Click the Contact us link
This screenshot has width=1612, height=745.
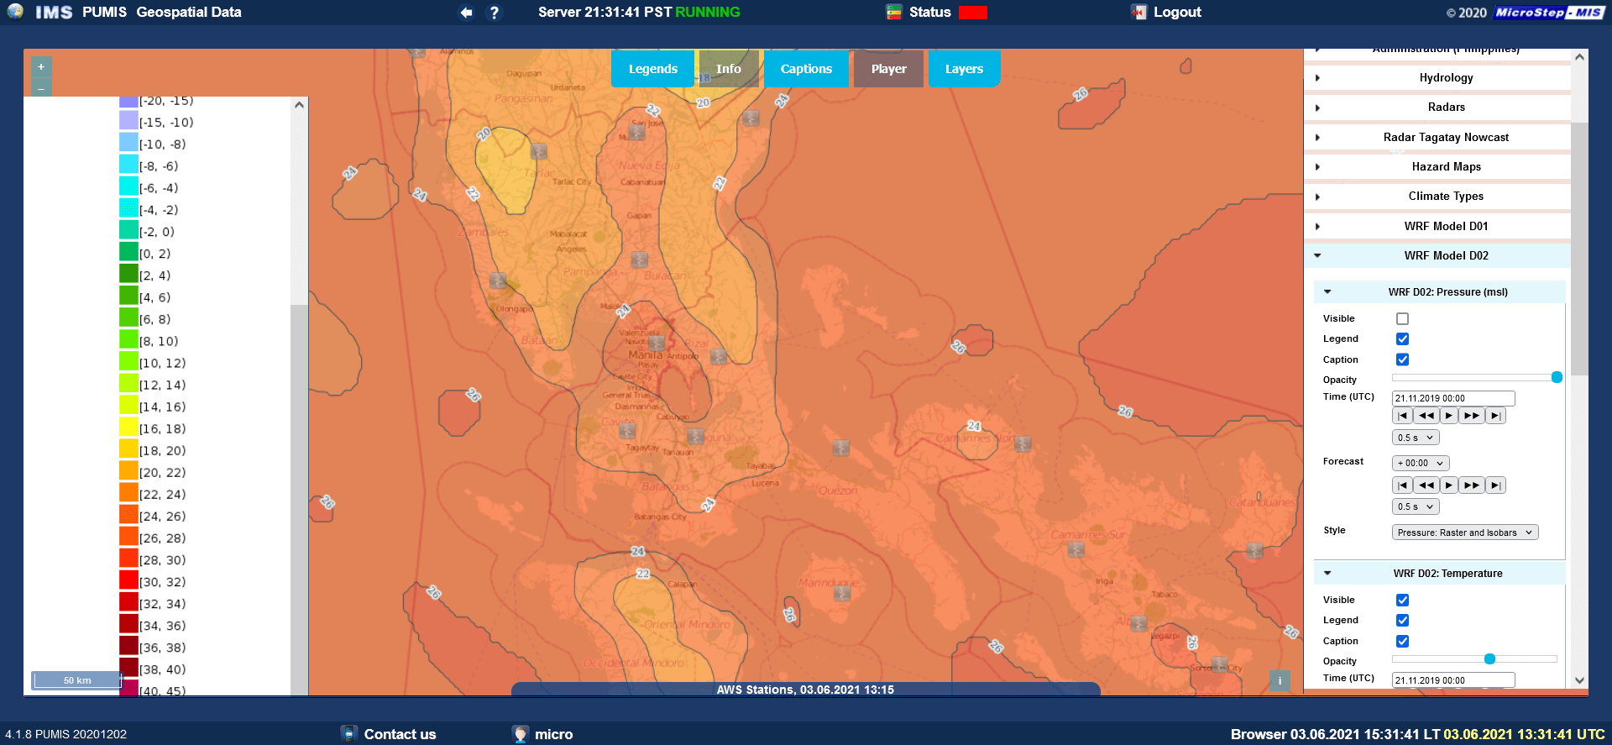(x=400, y=734)
